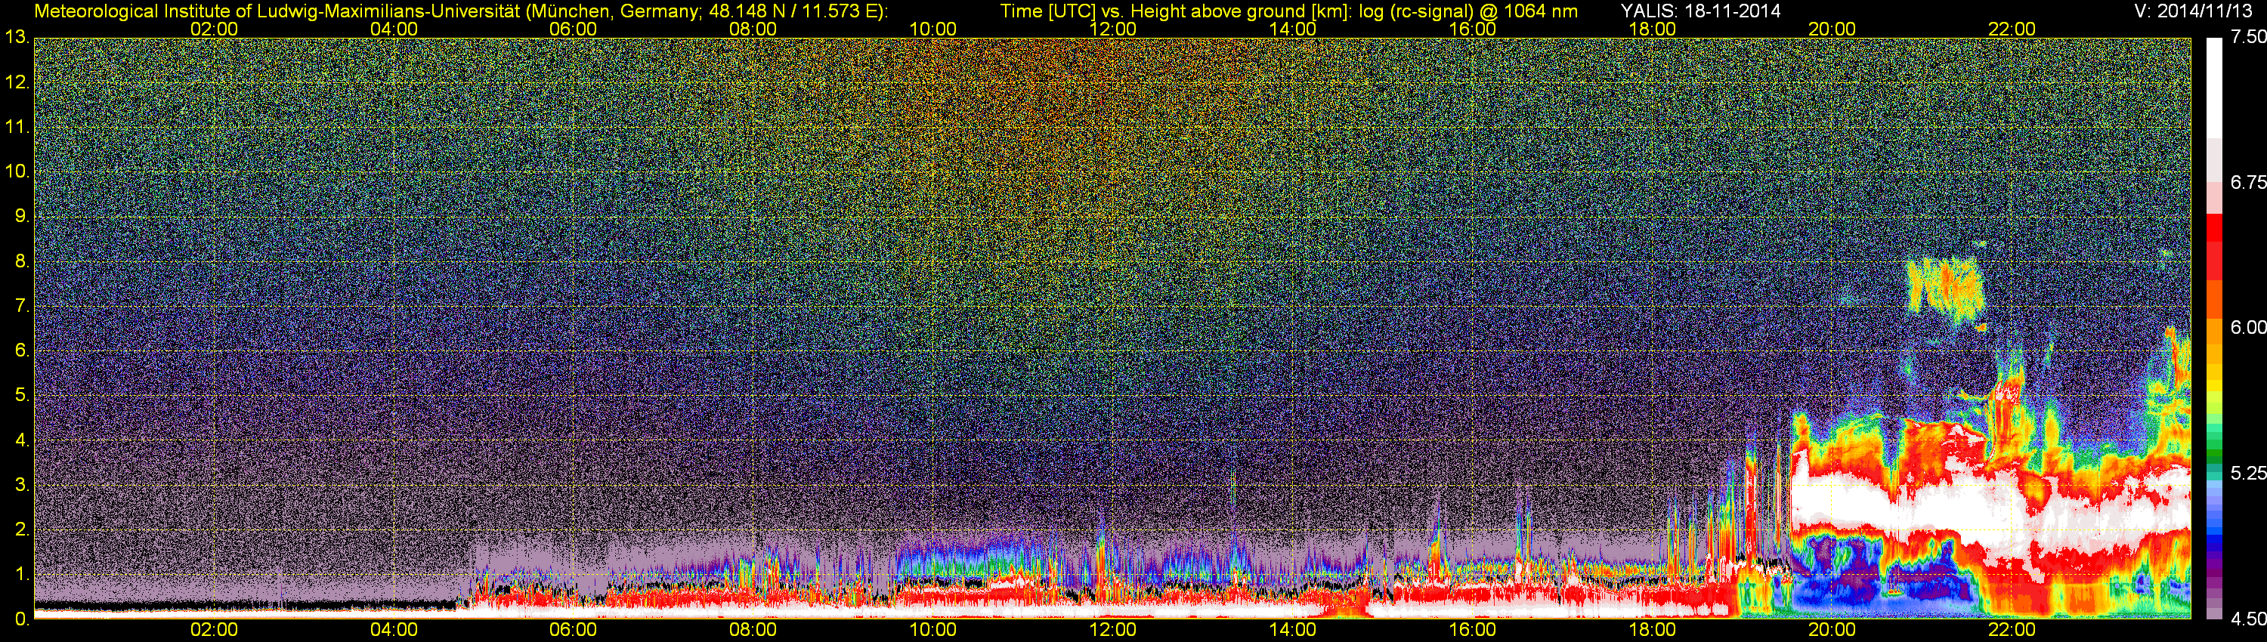
Task: Click the height axis label '7.'
Action: point(22,306)
